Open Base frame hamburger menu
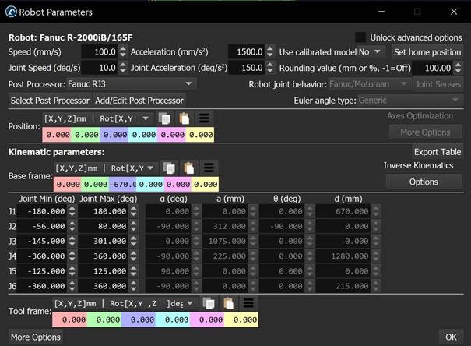The height and width of the screenshot is (346, 471). point(209,168)
